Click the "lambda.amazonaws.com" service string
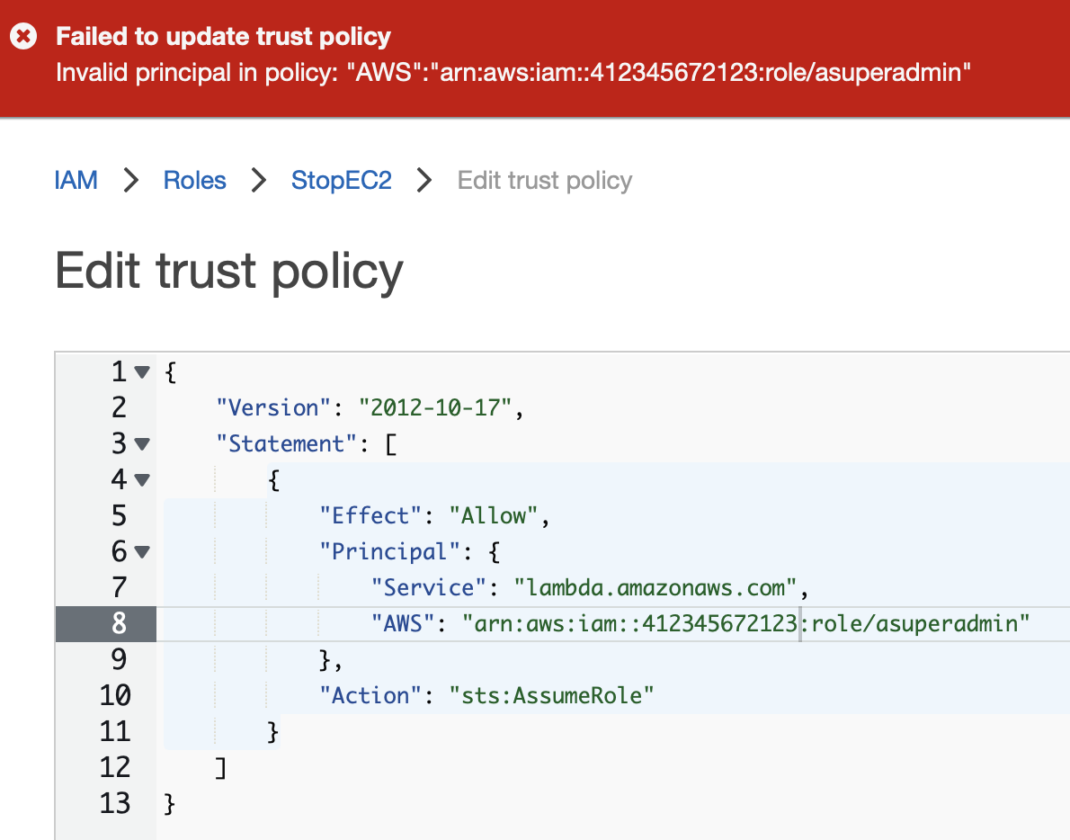 [655, 587]
